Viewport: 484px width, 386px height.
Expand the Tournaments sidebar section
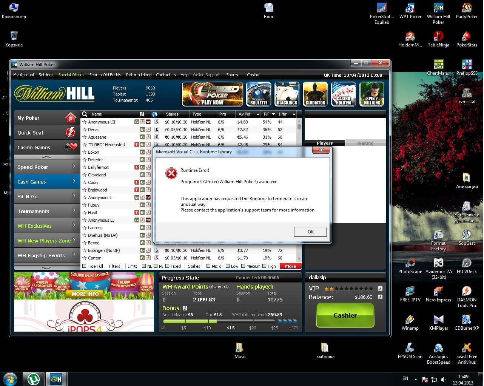click(x=47, y=211)
